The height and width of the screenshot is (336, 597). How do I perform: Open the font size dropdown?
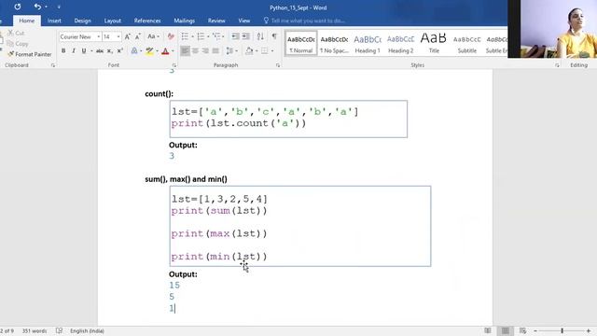[118, 36]
